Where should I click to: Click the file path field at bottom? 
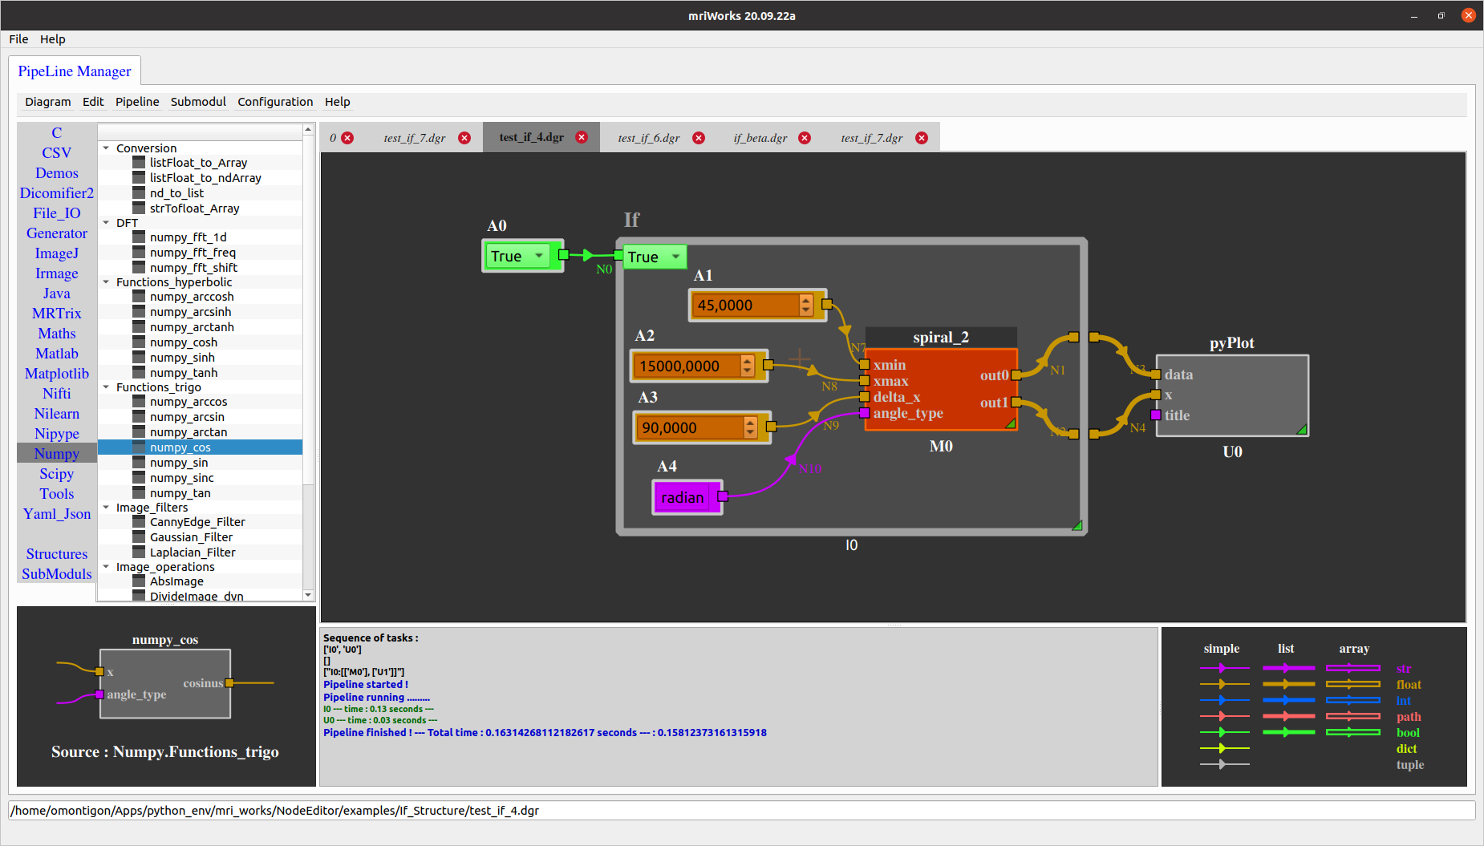(742, 811)
